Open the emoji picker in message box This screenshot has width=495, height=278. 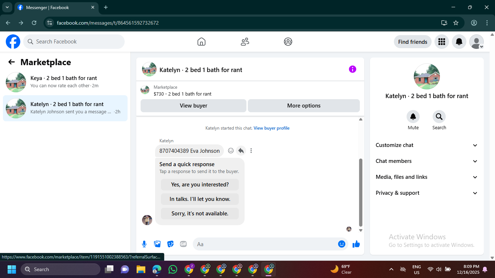341,244
